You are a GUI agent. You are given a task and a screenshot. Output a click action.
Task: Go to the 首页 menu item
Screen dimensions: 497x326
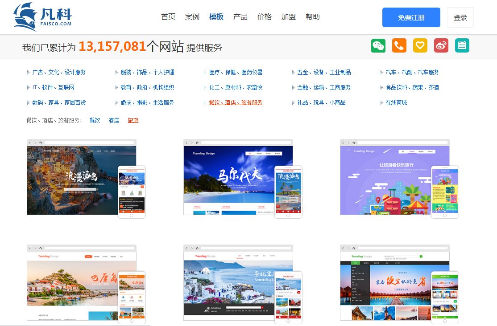tap(168, 17)
